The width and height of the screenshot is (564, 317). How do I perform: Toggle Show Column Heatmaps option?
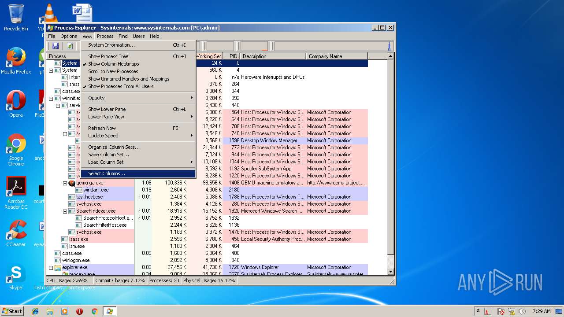click(138, 64)
